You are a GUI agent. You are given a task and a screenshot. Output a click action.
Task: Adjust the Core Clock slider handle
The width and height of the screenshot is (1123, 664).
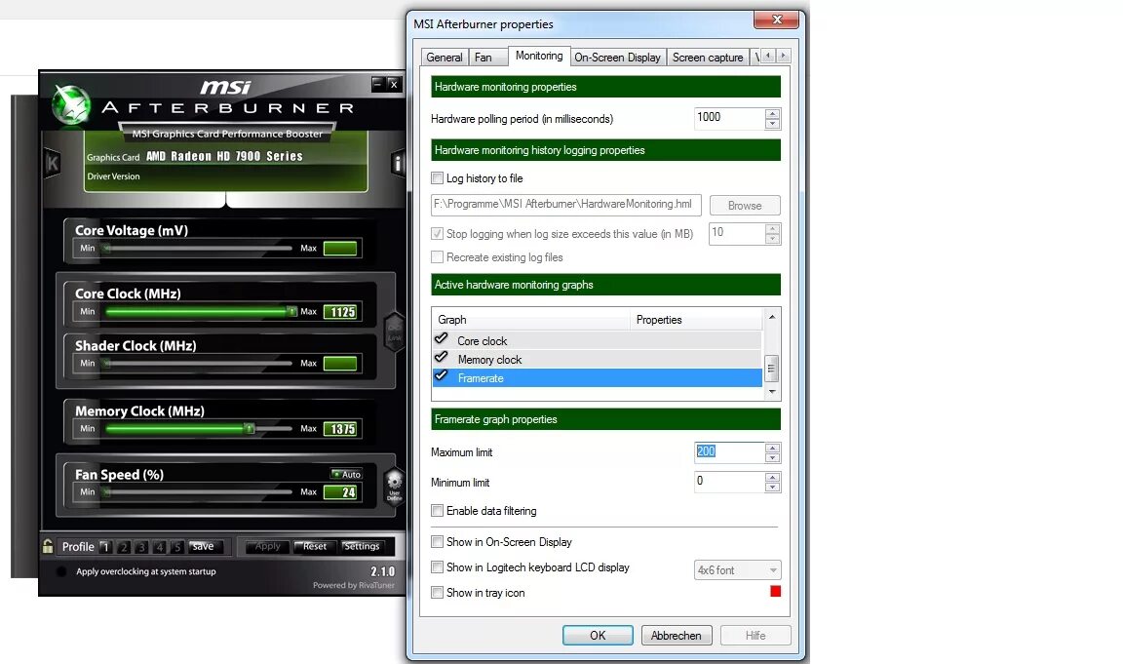tap(291, 312)
